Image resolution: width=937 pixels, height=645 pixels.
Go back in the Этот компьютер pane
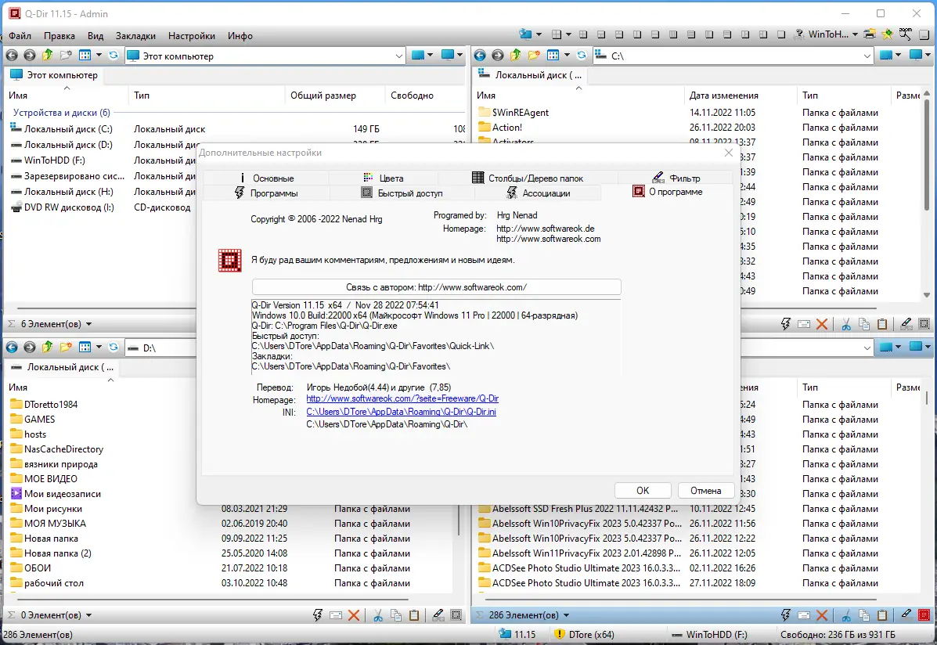12,56
